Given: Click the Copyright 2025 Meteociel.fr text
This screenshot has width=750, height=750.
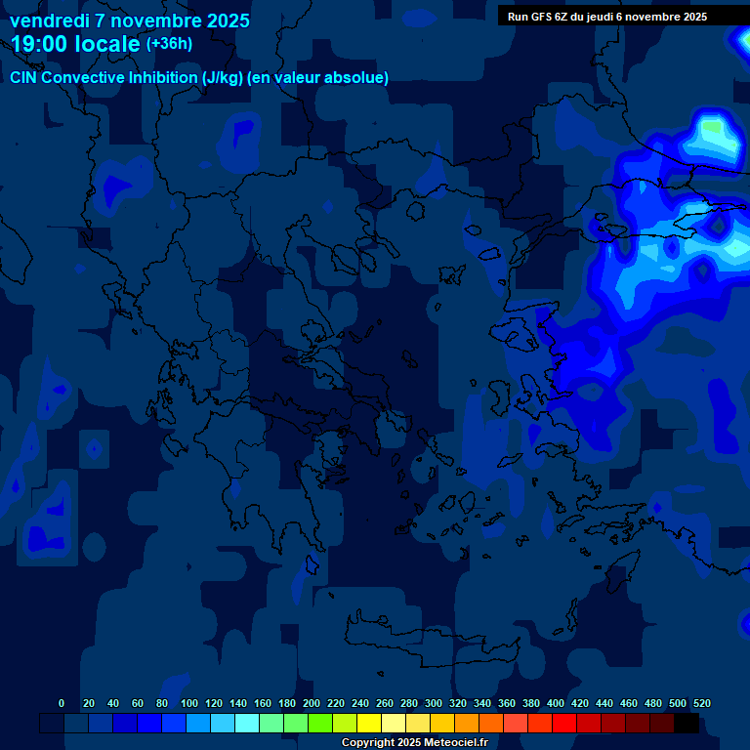Looking at the screenshot, I should click(414, 743).
